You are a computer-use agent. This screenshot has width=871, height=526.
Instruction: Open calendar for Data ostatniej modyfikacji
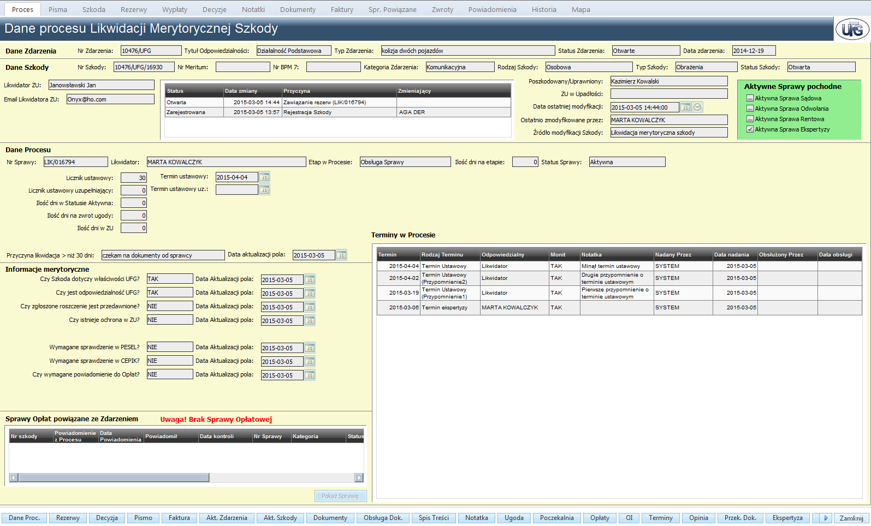click(685, 107)
